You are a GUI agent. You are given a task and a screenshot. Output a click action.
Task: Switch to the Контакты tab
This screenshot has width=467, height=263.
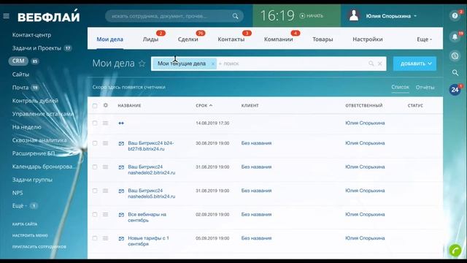[x=231, y=39]
